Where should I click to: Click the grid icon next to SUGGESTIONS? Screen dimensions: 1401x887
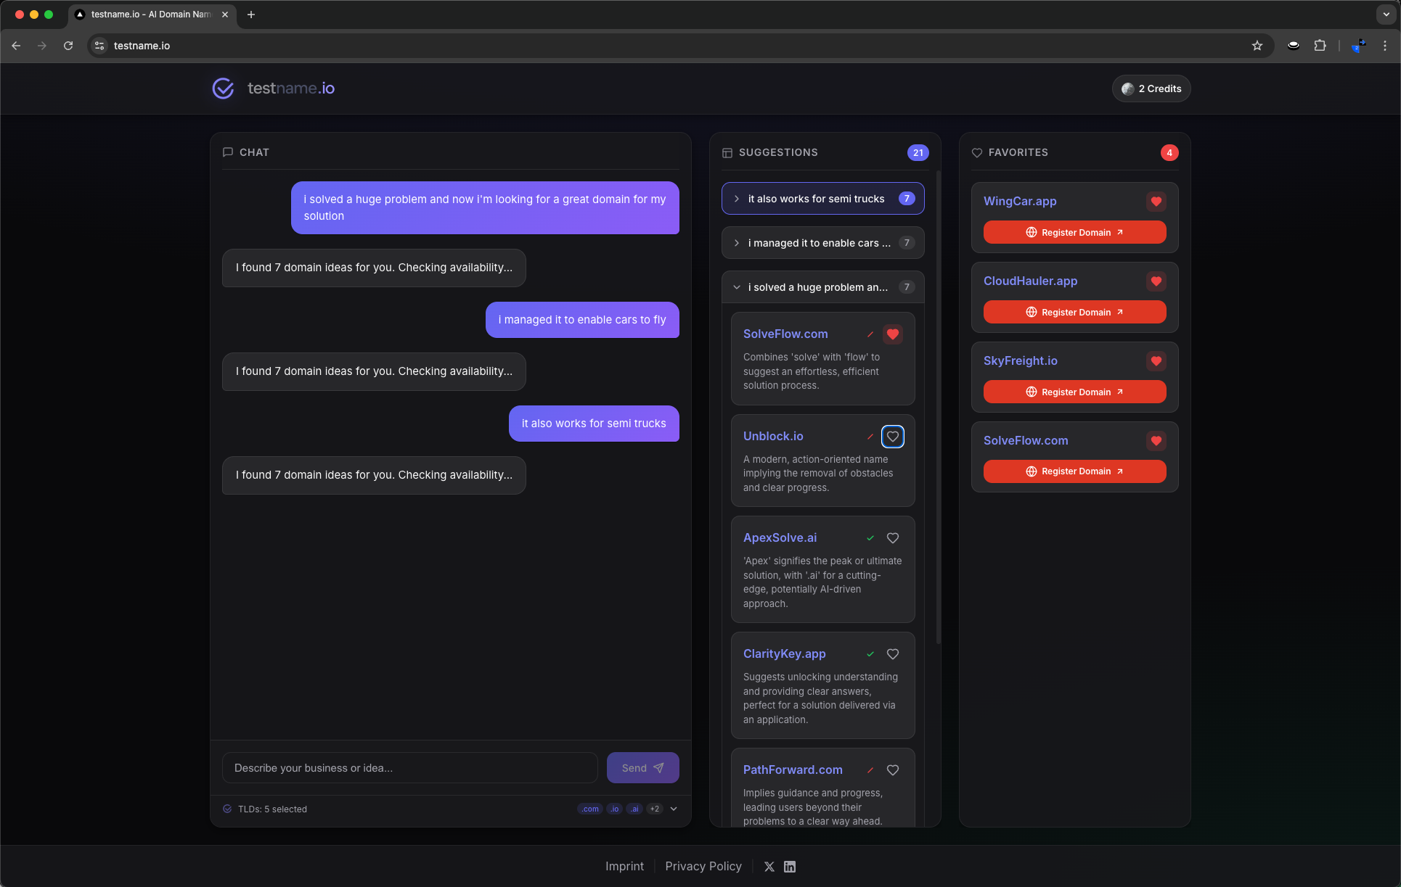[727, 152]
